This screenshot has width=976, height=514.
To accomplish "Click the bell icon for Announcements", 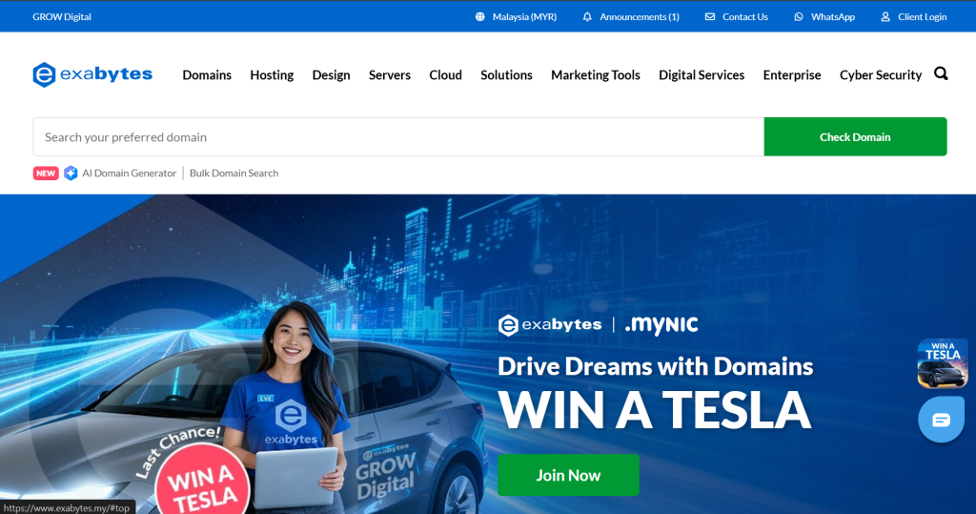I will click(587, 17).
